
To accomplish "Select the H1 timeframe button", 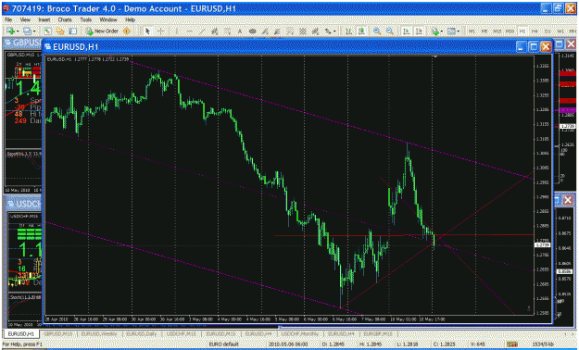I will pos(522,31).
